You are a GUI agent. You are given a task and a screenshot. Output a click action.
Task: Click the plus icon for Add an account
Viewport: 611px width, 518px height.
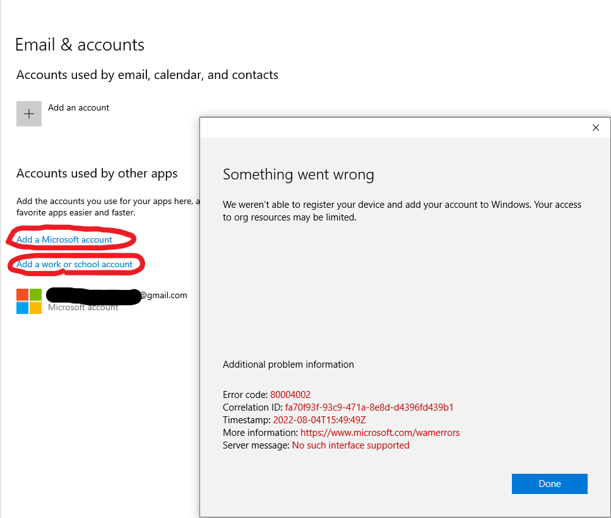point(29,114)
